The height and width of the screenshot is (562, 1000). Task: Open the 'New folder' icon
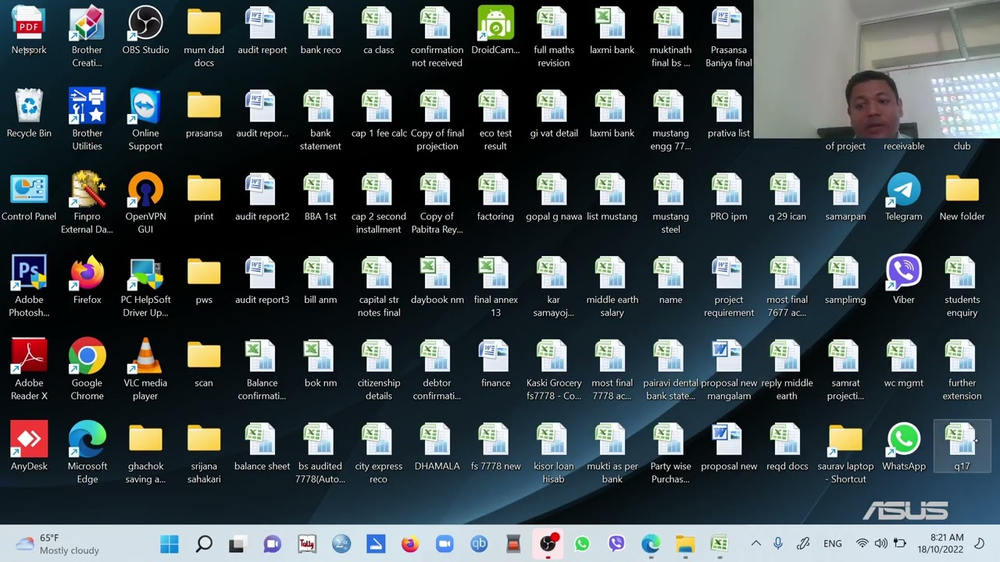[962, 197]
